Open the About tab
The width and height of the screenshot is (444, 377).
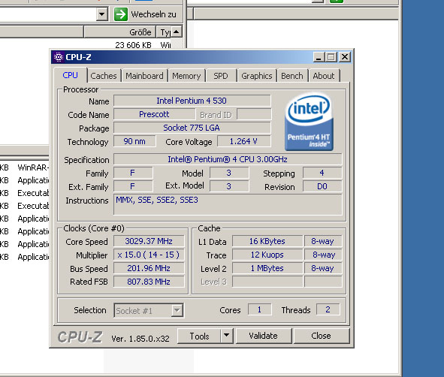point(324,76)
